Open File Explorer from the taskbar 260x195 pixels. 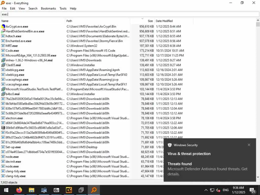click(31, 190)
